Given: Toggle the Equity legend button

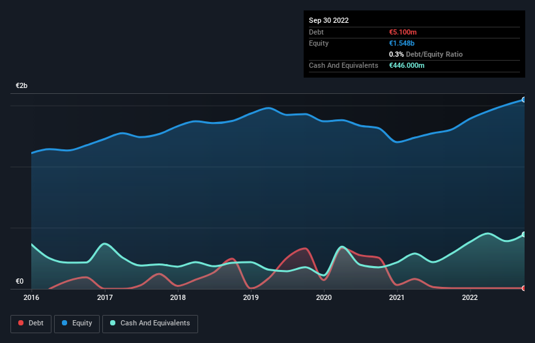Looking at the screenshot, I should pos(77,323).
